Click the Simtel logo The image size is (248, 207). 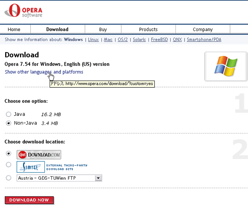(x=31, y=167)
